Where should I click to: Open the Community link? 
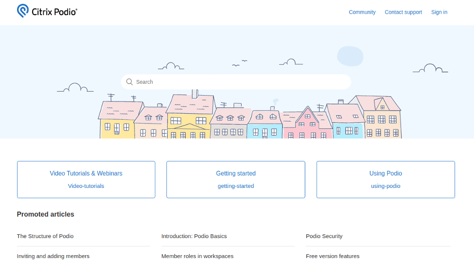click(x=362, y=12)
